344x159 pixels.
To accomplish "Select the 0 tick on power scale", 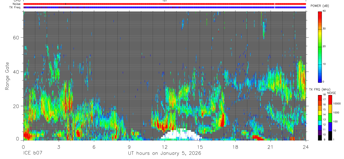I will coord(324,82).
